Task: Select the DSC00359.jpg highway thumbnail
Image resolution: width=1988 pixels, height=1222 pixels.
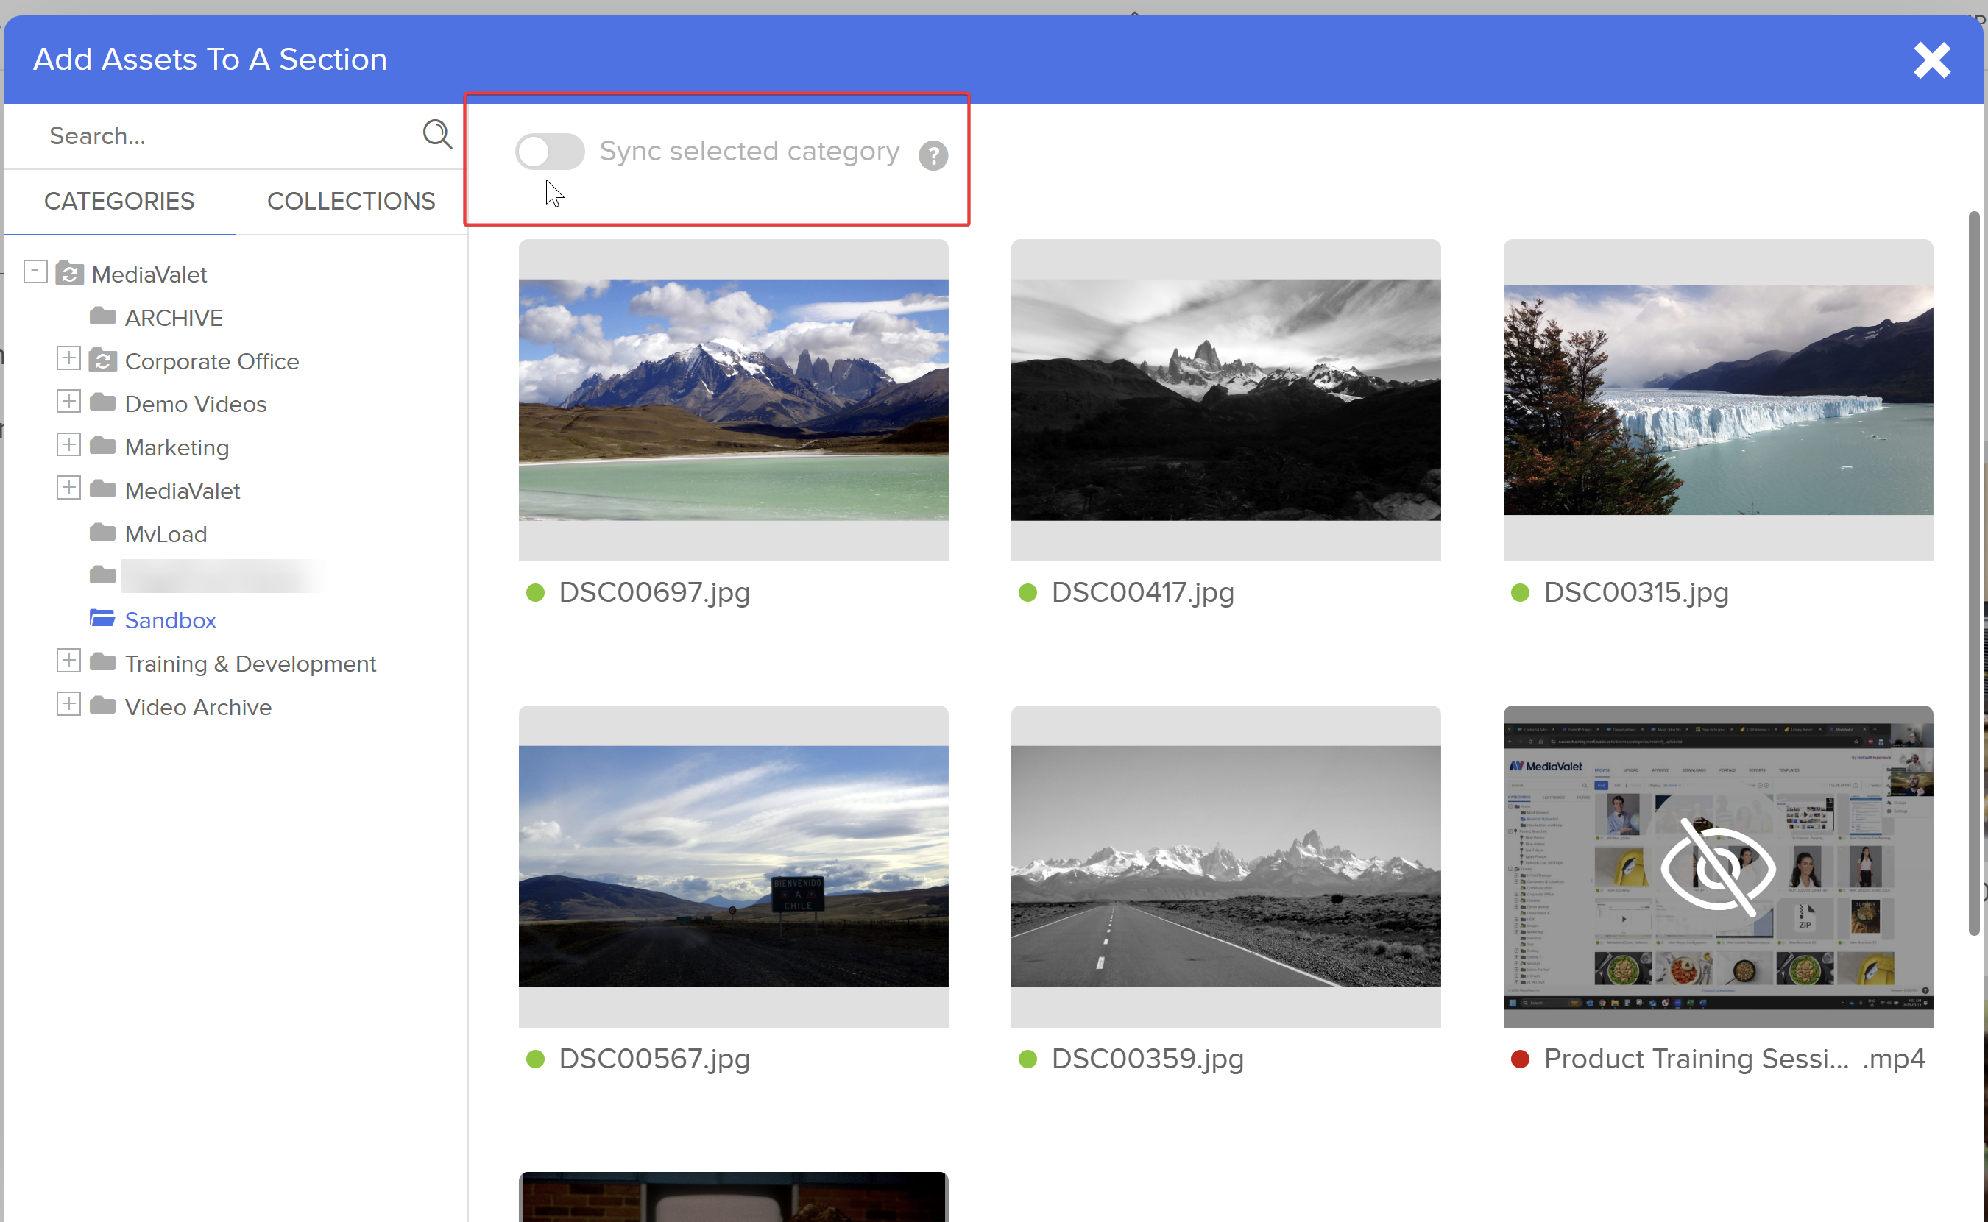Action: (1225, 867)
